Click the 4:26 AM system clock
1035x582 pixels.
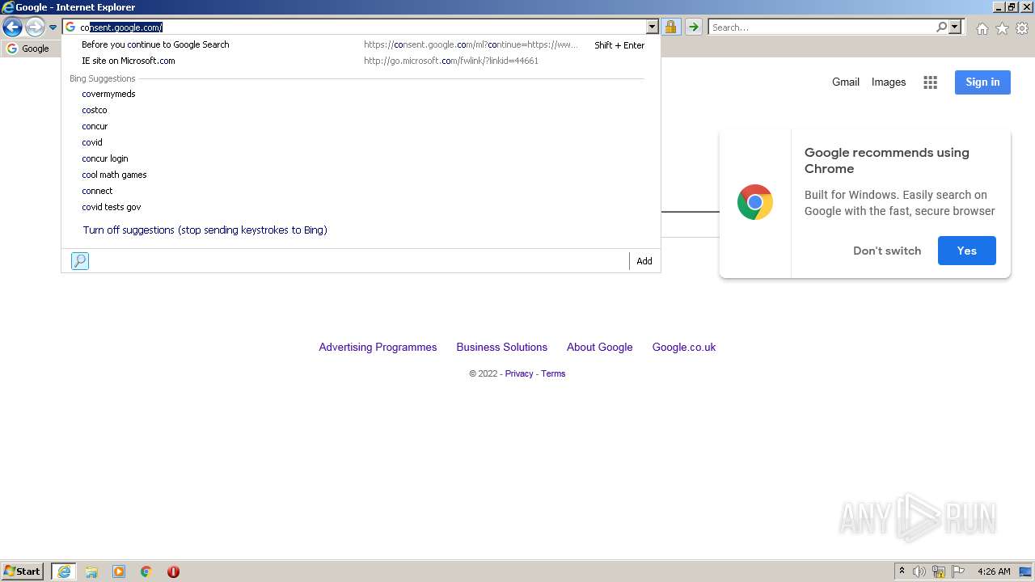[x=994, y=571]
